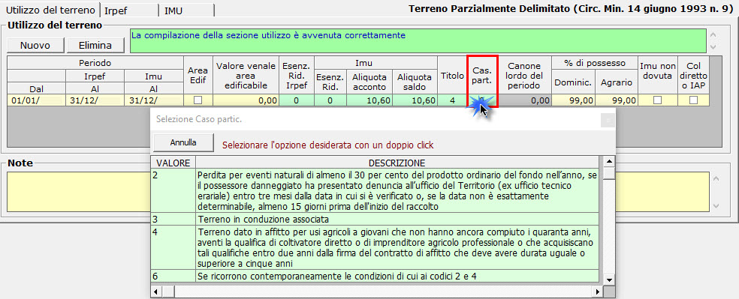
Task: Click the Nuovo button
Action: (35, 45)
